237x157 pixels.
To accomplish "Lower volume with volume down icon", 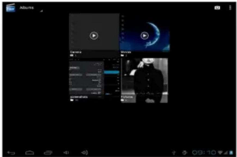I will (x=66, y=153).
